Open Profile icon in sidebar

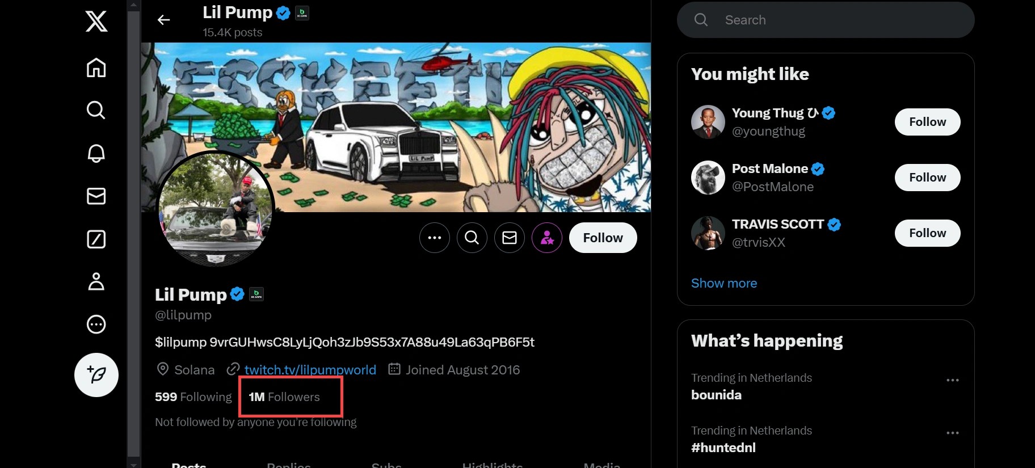[x=96, y=282]
